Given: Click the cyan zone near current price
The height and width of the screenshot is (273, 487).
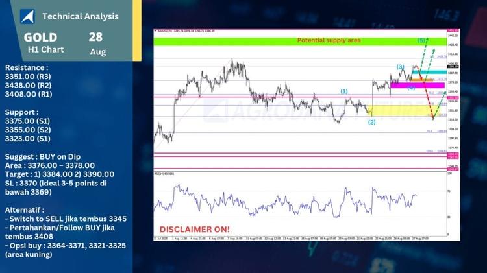Looking at the screenshot, I should tap(429, 73).
